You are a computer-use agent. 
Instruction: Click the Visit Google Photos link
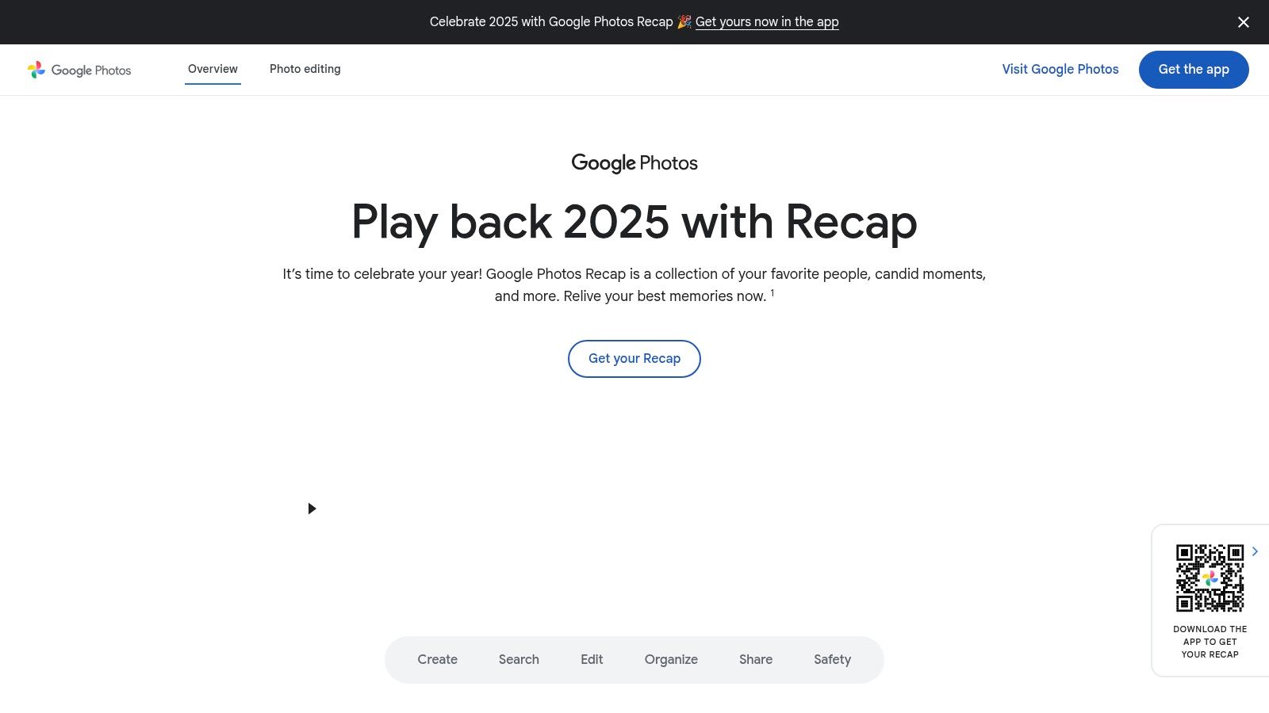coord(1060,69)
